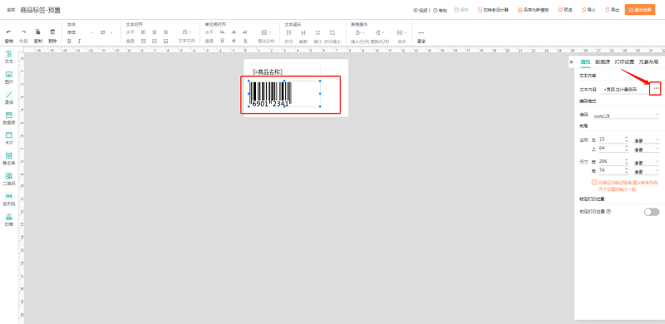Screen dimensions: 665x324
Task: Open the unit dropdown beside left coordinate 15
Action: [x=647, y=140]
